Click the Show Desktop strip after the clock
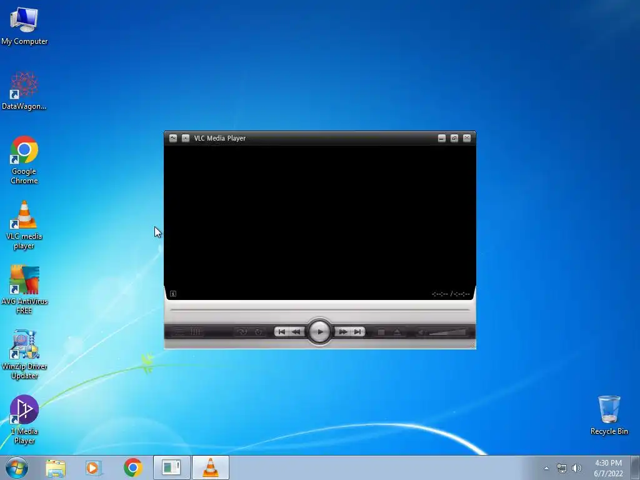Image resolution: width=640 pixels, height=480 pixels. pyautogui.click(x=636, y=467)
